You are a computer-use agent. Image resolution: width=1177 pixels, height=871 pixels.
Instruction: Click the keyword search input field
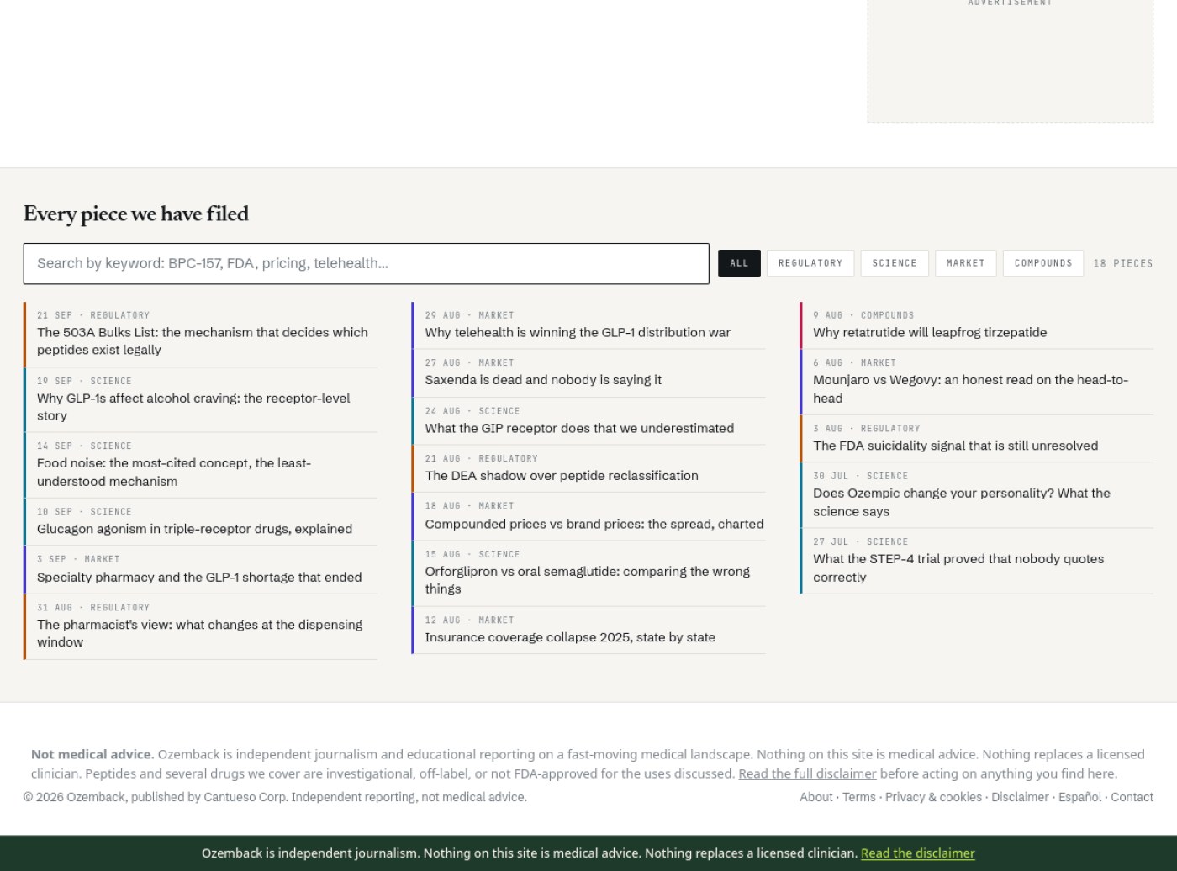coord(366,263)
